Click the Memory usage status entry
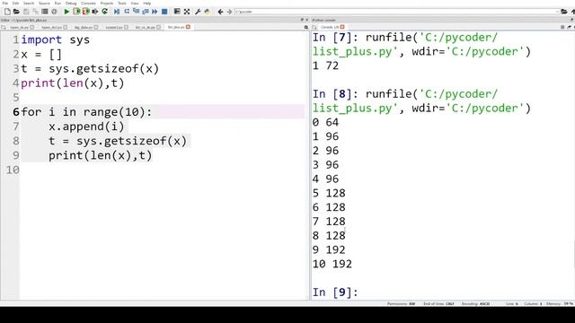Screen dimensions: 575x323 [x=560, y=303]
